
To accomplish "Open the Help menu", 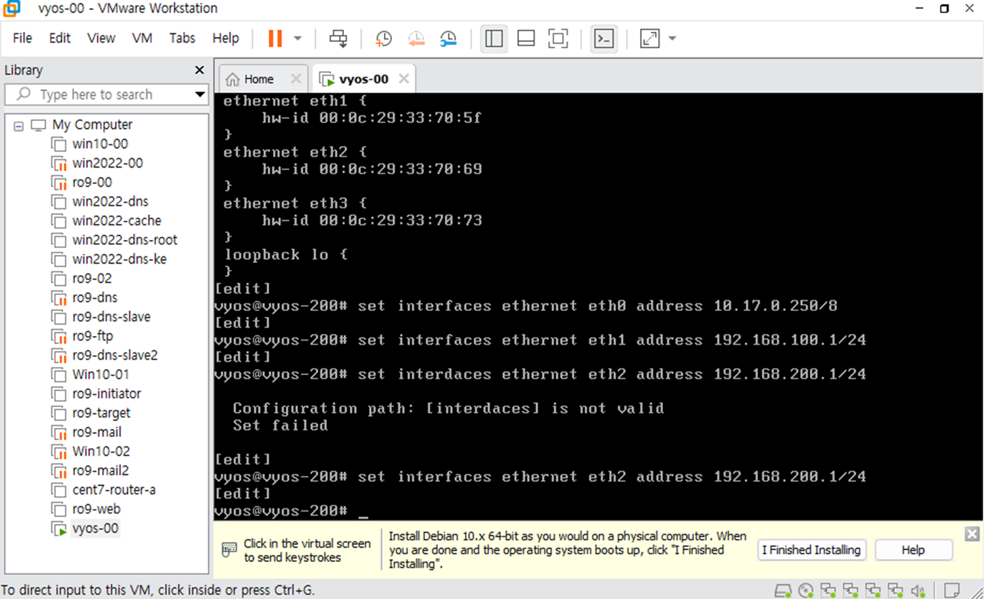I will tap(226, 38).
